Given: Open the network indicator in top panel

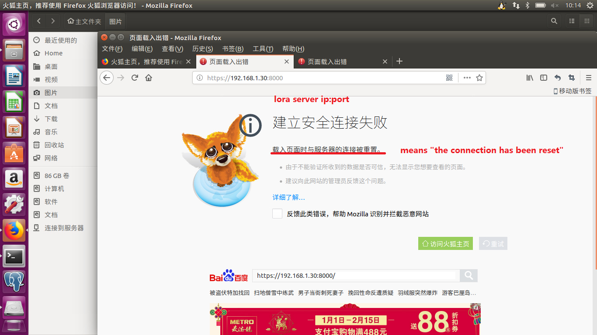Looking at the screenshot, I should [516, 5].
